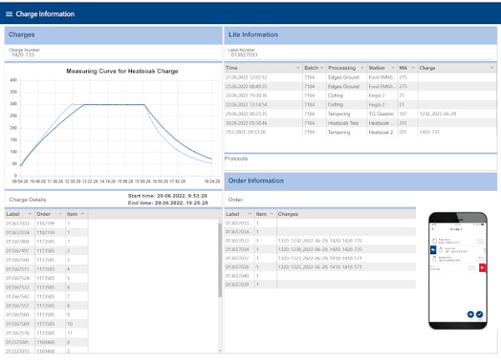This screenshot has width=501, height=361.
Task: Tap the blue square icon on the phone list
Action: (x=433, y=250)
